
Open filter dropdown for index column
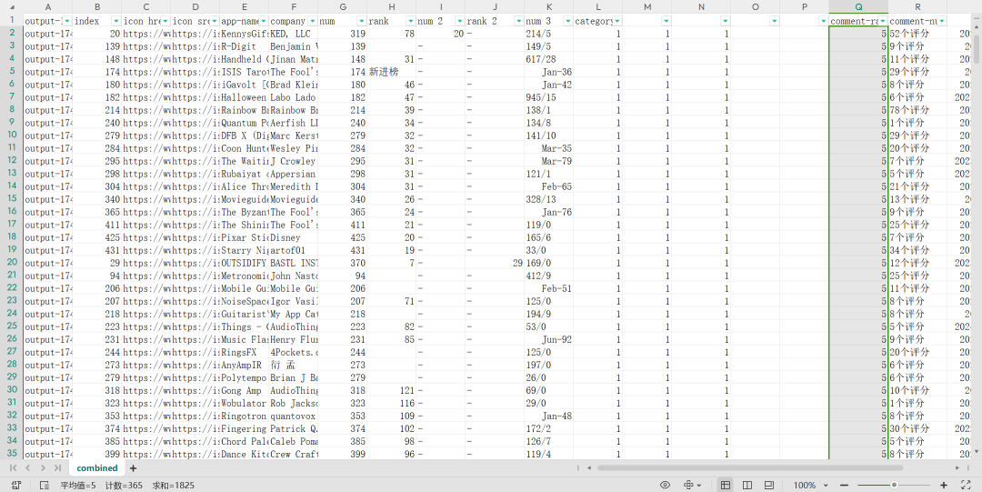click(x=115, y=21)
